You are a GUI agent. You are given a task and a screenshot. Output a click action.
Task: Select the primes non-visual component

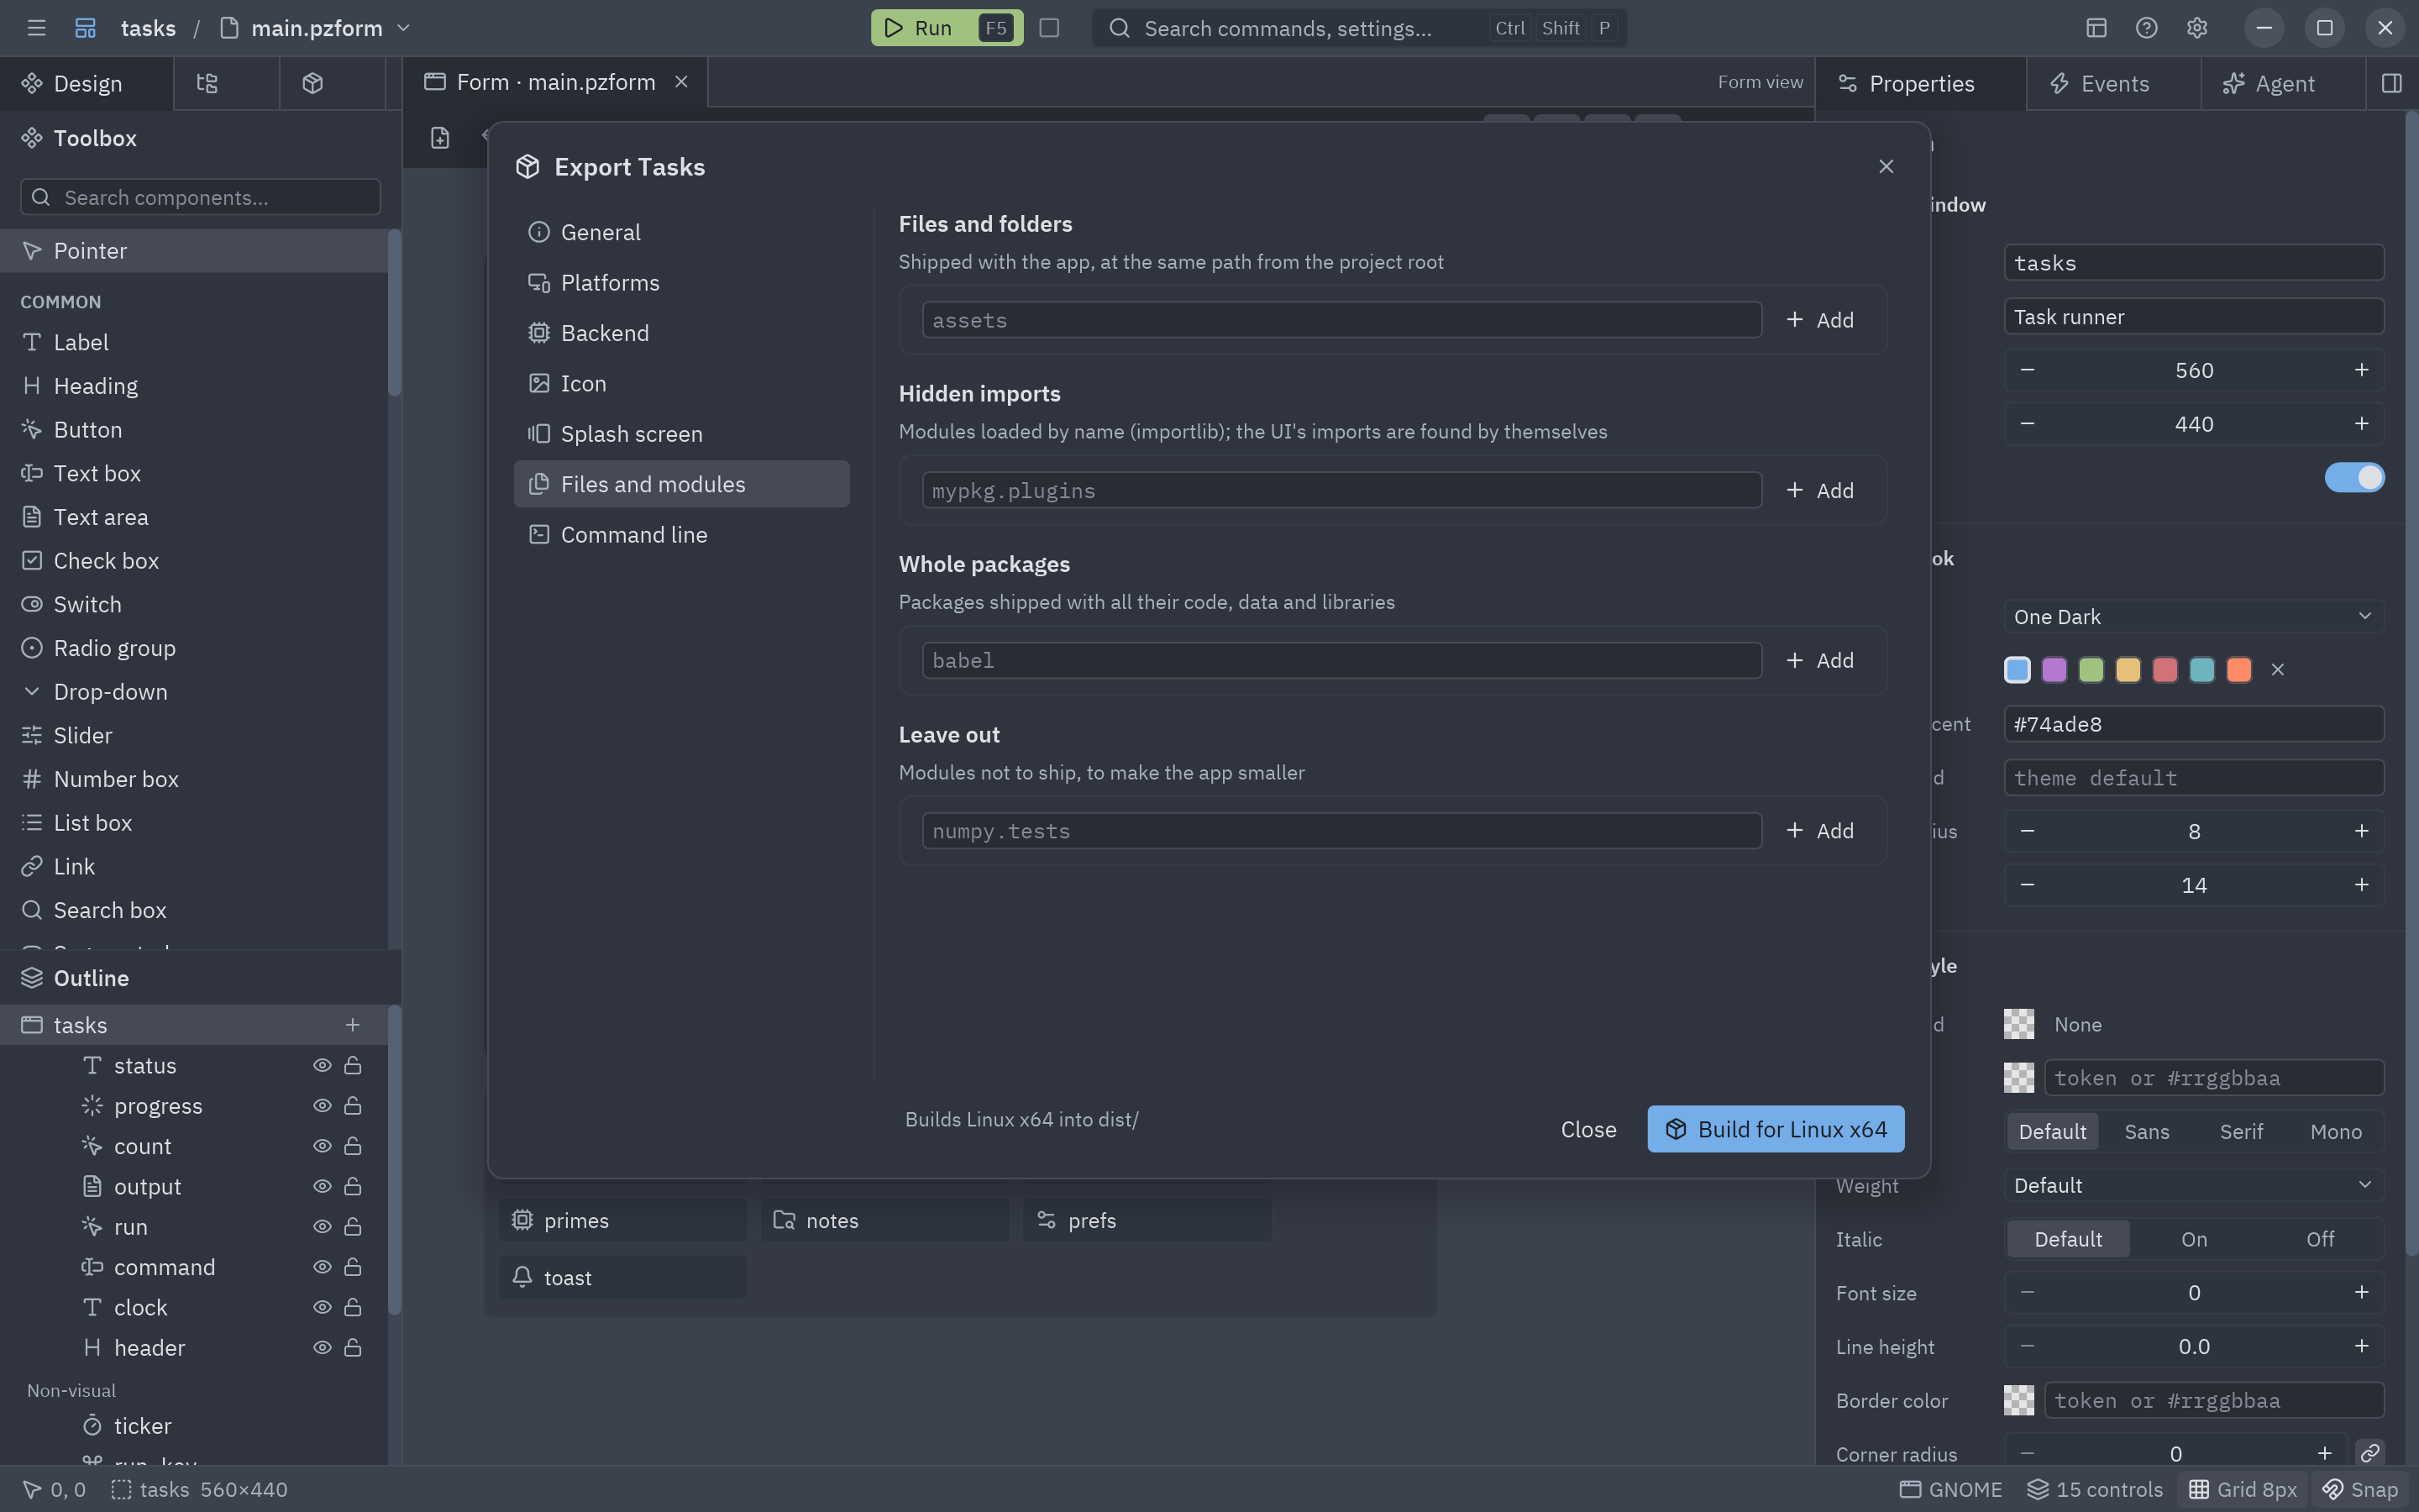click(622, 1220)
